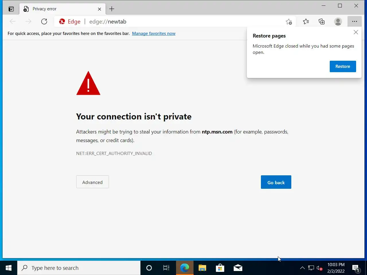This screenshot has width=367, height=275.
Task: Click the Go back button
Action: tap(276, 182)
